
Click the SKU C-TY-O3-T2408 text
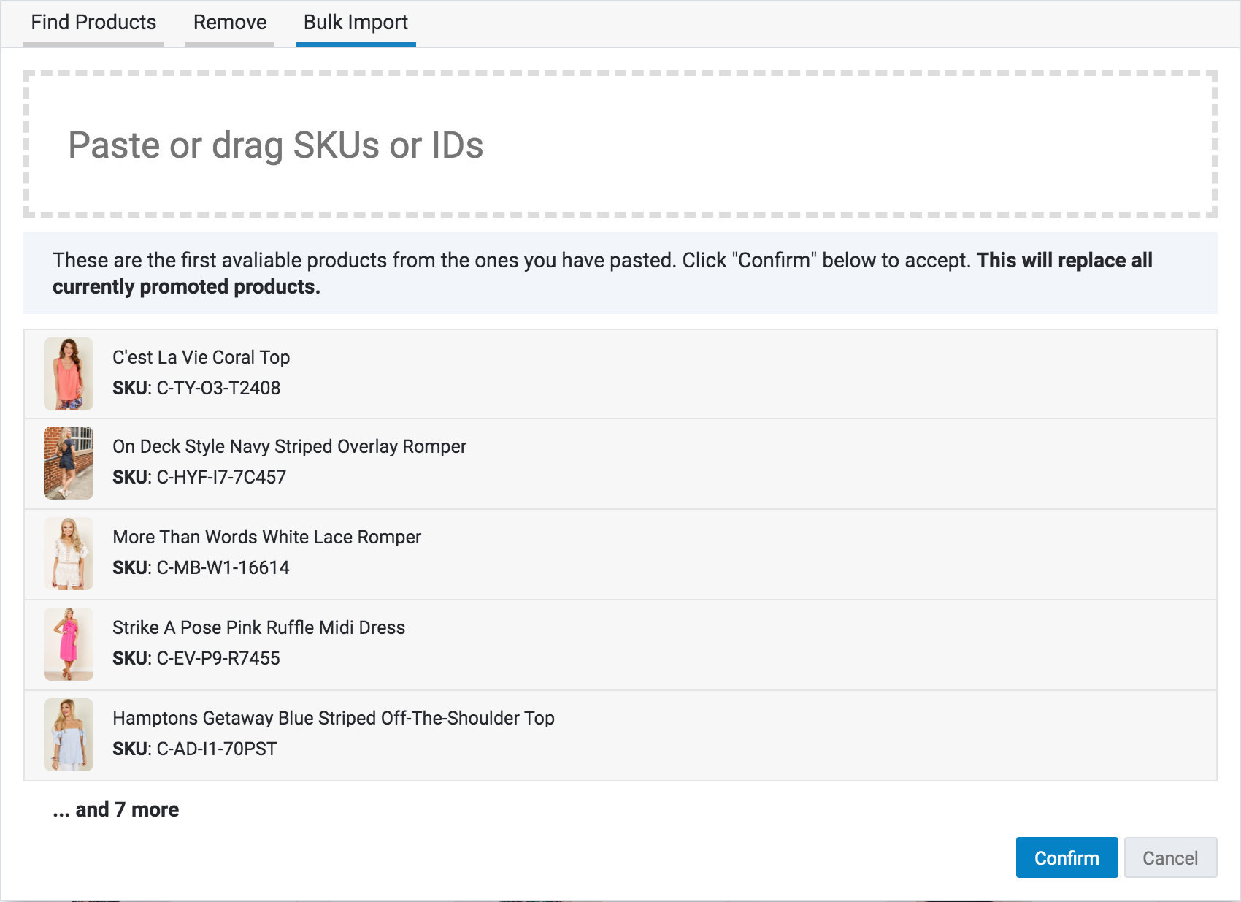tap(196, 388)
